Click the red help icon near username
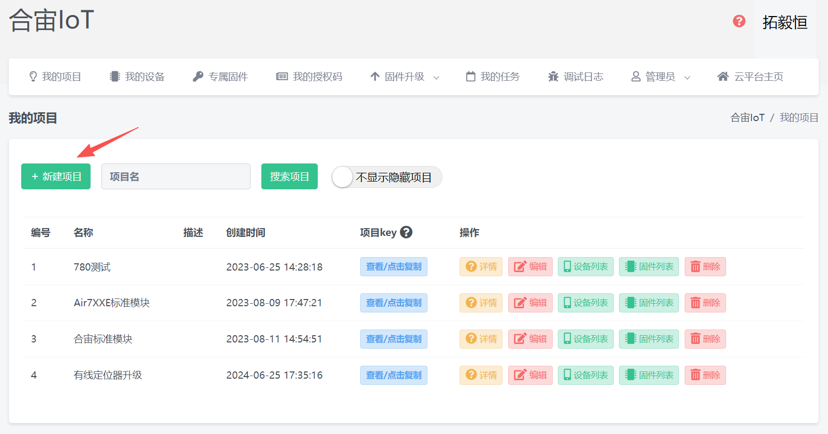828x434 pixels. 739,21
